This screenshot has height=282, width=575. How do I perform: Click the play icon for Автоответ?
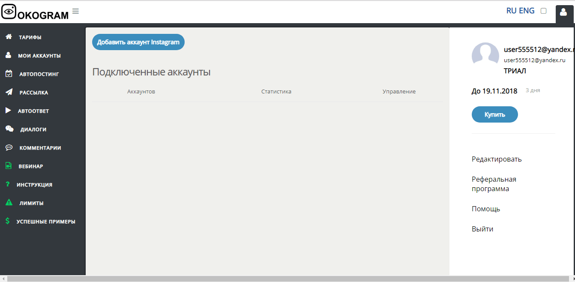[8, 111]
